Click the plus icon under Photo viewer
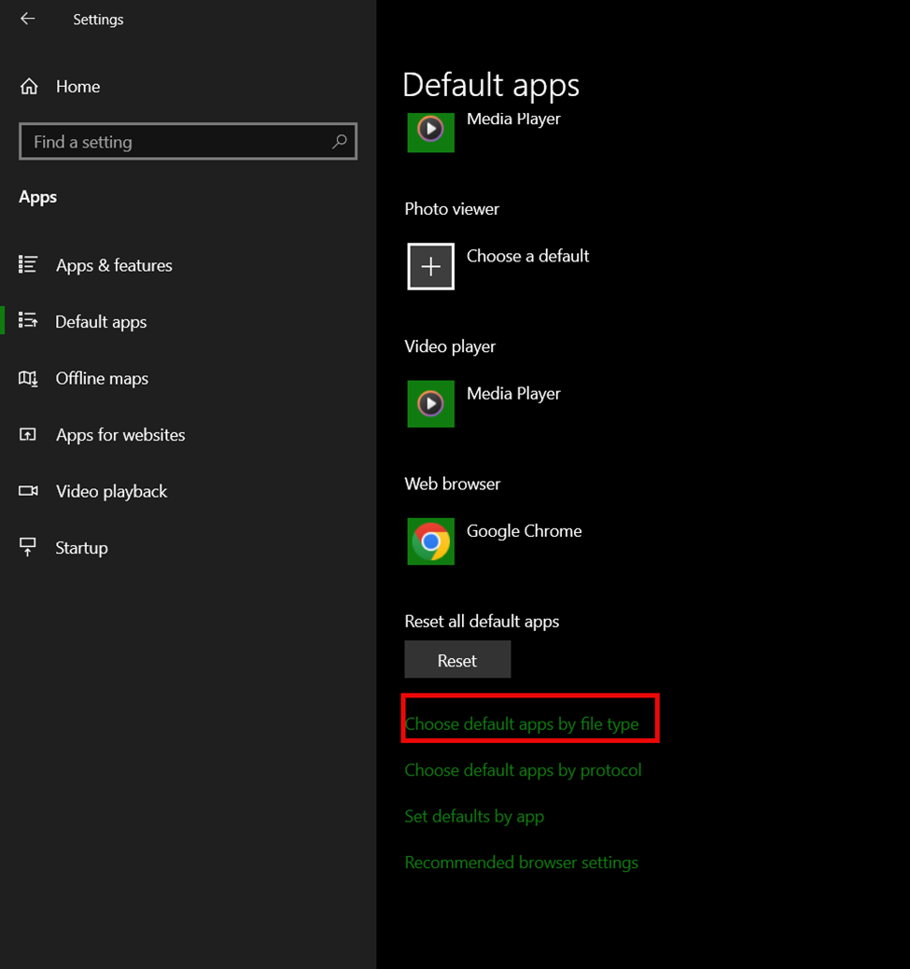The image size is (910, 969). [430, 267]
